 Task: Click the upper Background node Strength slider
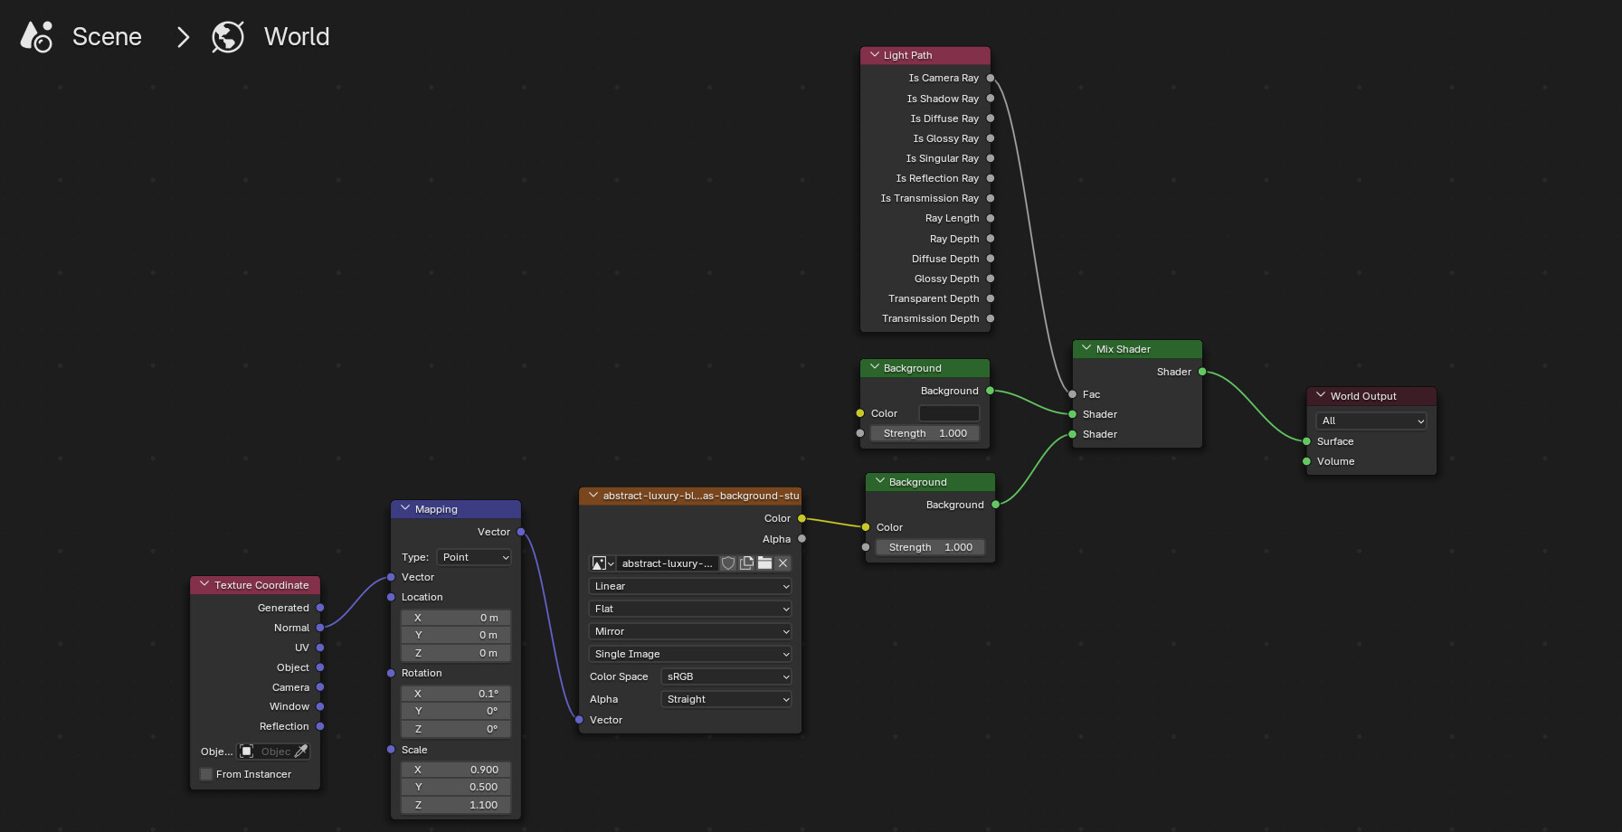(925, 433)
